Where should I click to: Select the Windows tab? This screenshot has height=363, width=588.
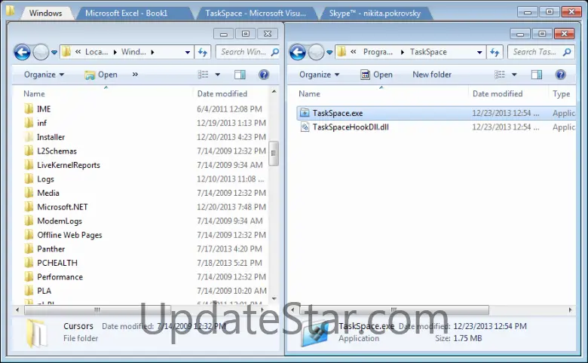click(45, 13)
